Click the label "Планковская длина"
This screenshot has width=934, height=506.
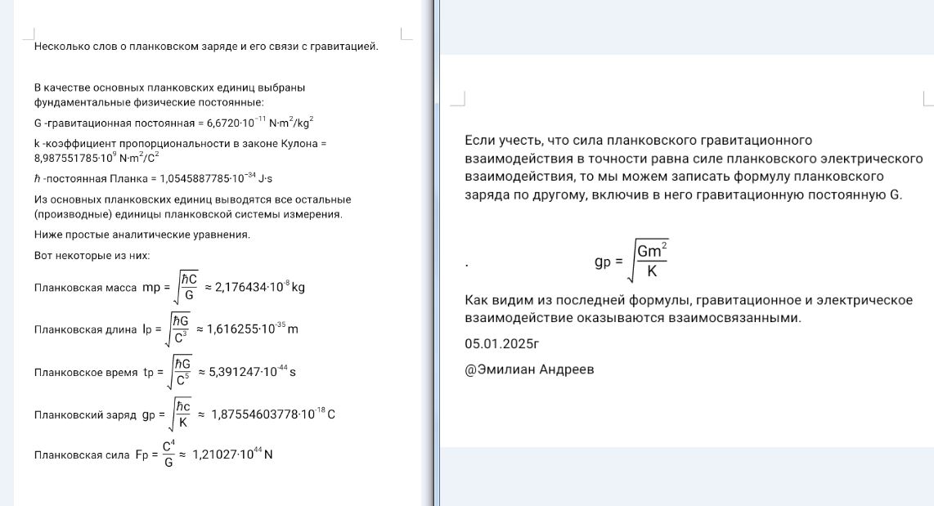tap(85, 329)
